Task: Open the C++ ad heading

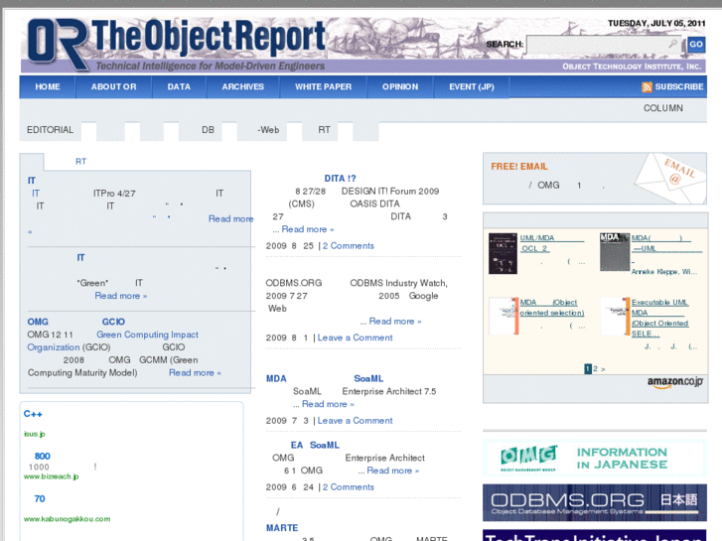Action: [33, 414]
